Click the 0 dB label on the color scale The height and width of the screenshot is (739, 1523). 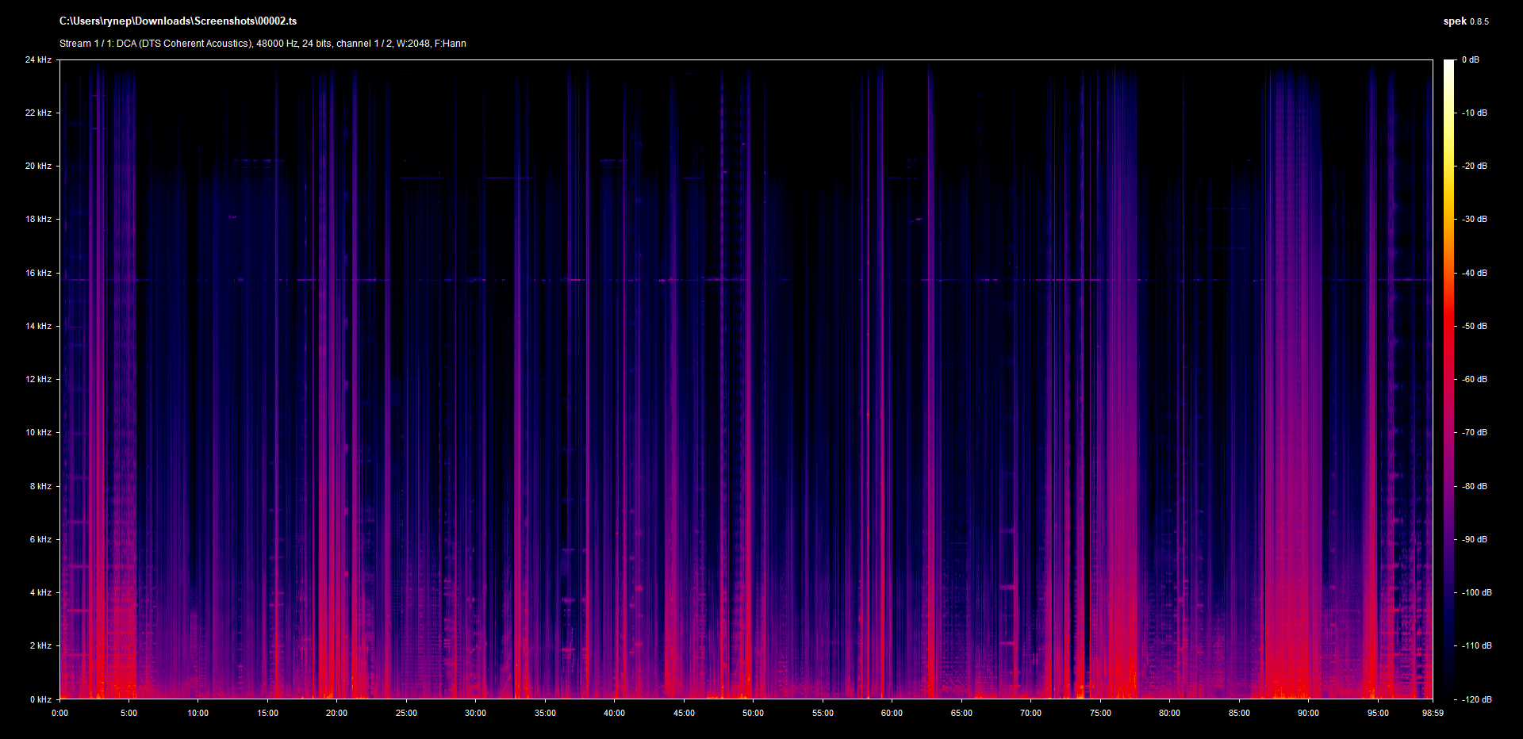[1471, 60]
